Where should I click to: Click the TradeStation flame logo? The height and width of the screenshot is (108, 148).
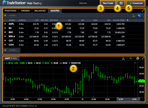tap(4, 3)
